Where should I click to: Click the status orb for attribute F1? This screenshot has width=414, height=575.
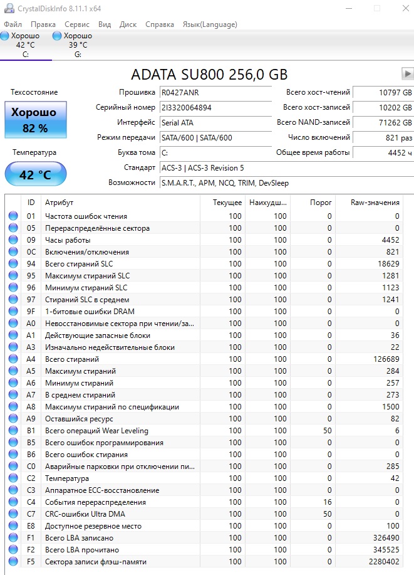[x=13, y=537]
